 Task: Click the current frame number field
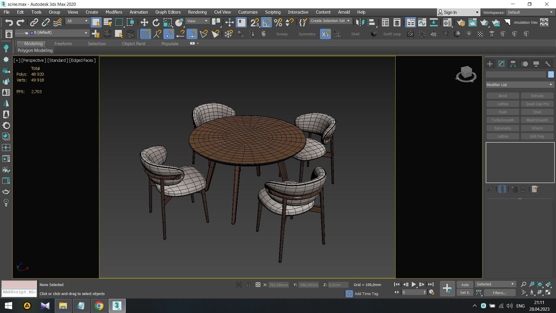pyautogui.click(x=412, y=292)
